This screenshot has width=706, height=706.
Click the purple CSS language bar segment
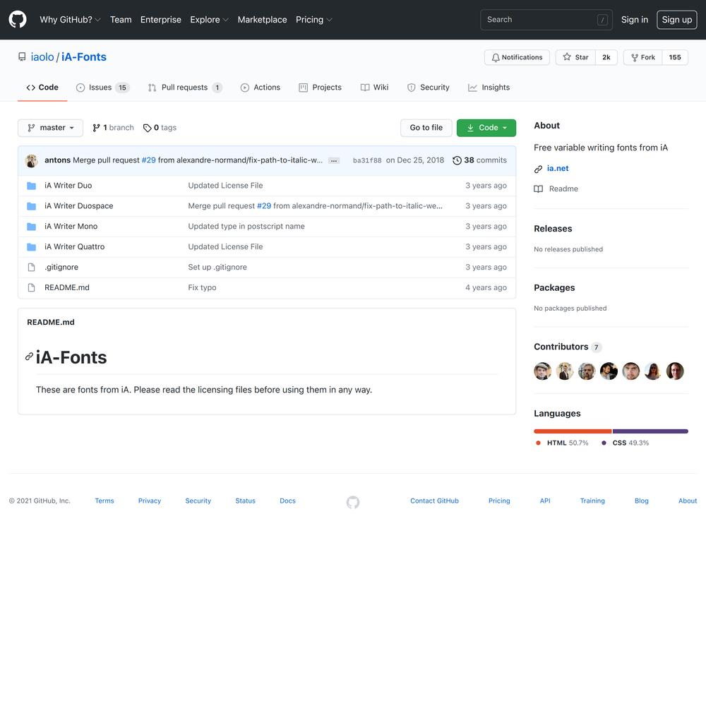tap(650, 431)
